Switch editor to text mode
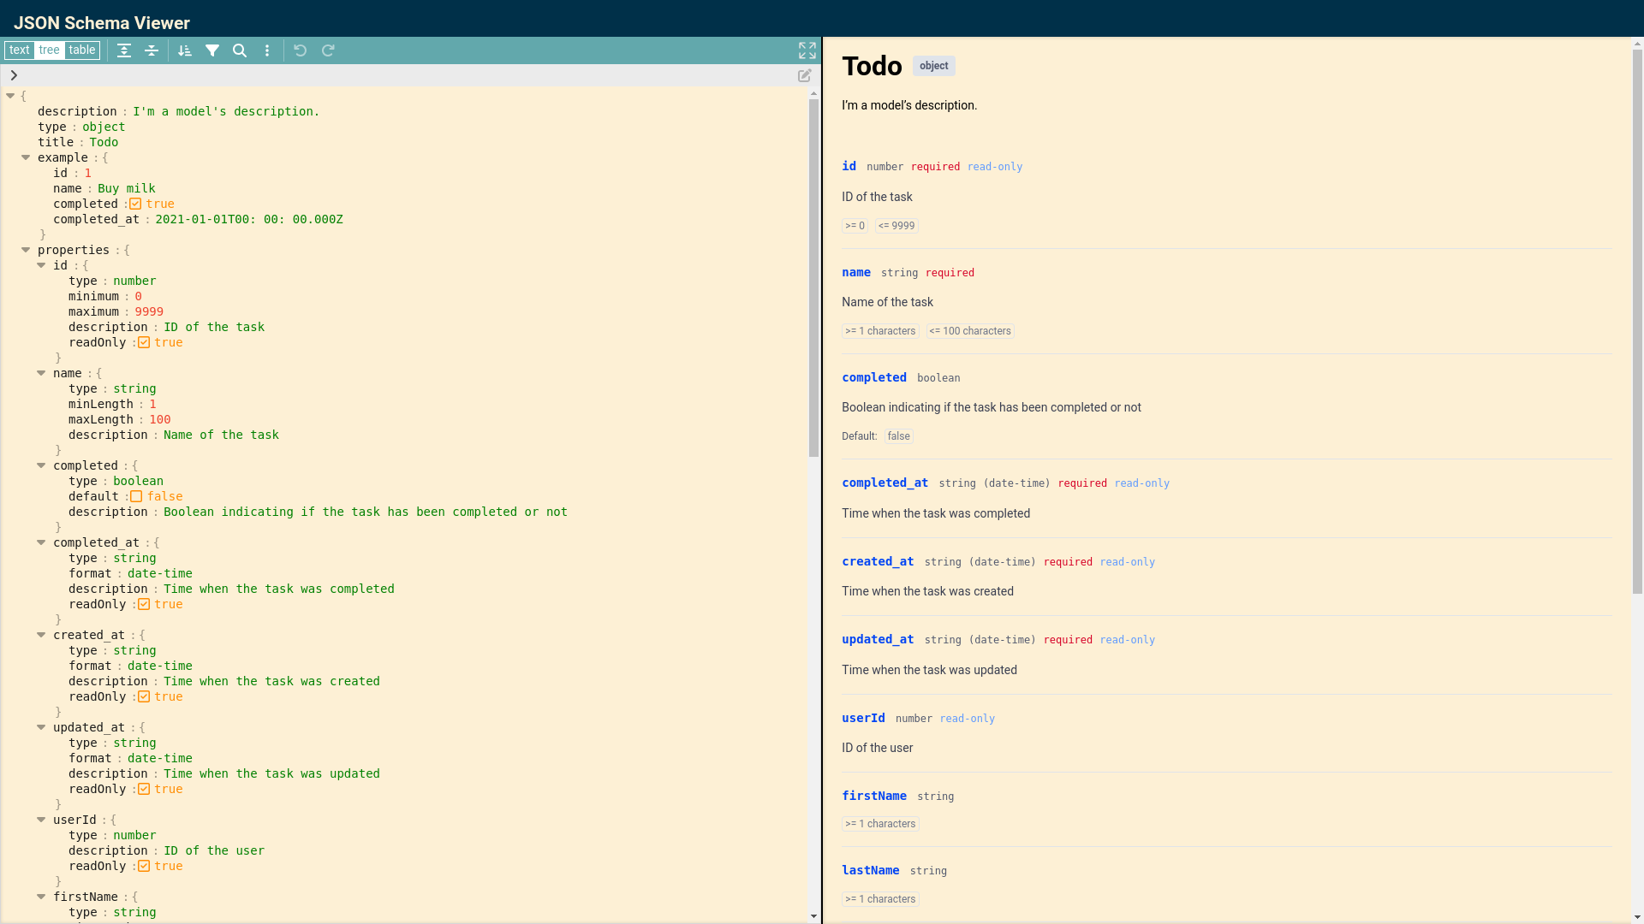 20,50
